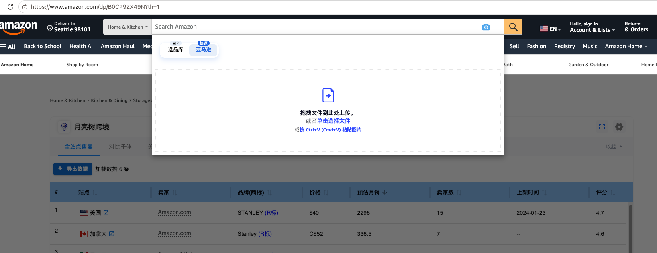Click the fullscreen expand icon in the panel

point(602,127)
